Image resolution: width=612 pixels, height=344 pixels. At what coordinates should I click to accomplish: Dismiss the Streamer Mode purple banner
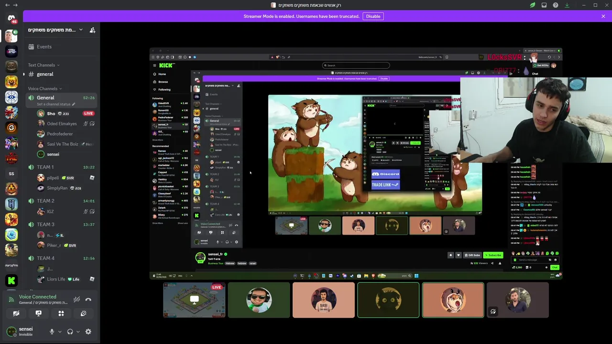(x=603, y=16)
